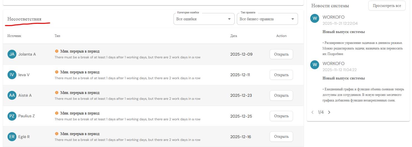
Task: Expand the Тип правила dropdown
Action: (267, 19)
